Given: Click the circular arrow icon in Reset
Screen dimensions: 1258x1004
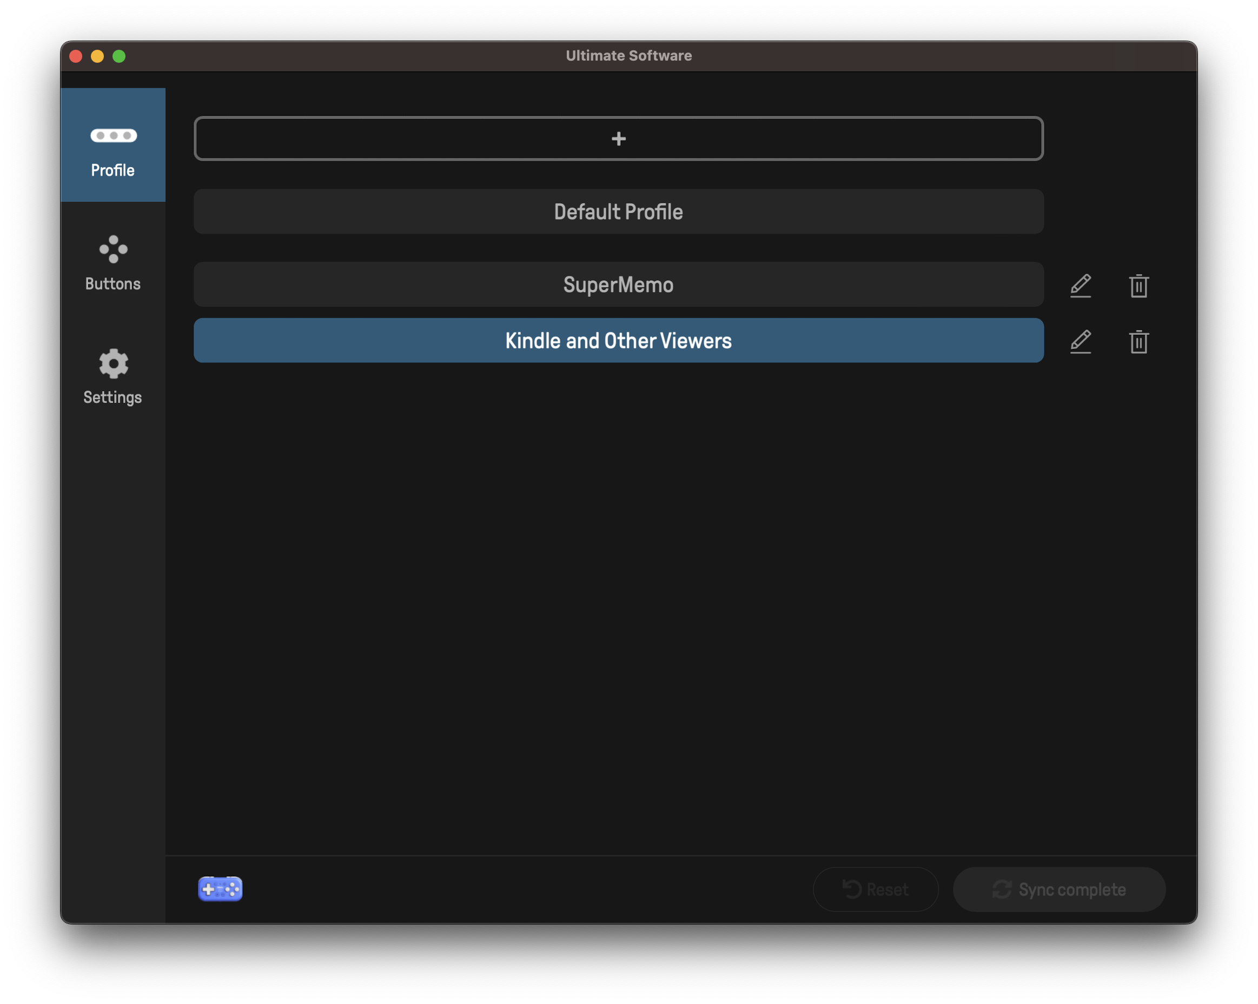Looking at the screenshot, I should coord(852,889).
